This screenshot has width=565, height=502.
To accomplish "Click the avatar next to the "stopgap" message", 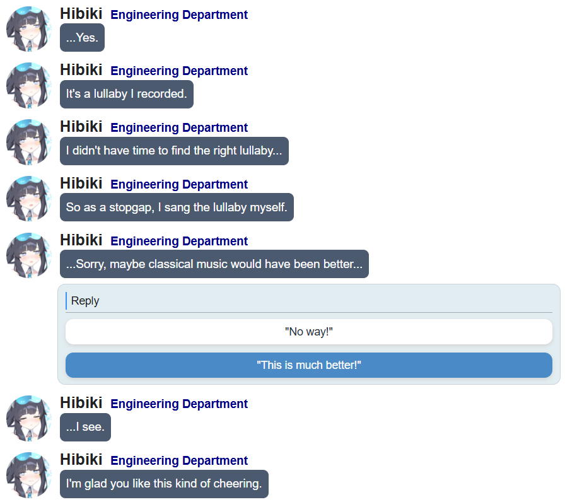I will click(29, 199).
